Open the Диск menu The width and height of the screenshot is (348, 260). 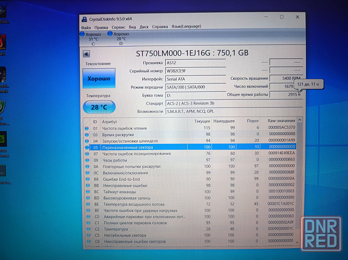coord(144,27)
